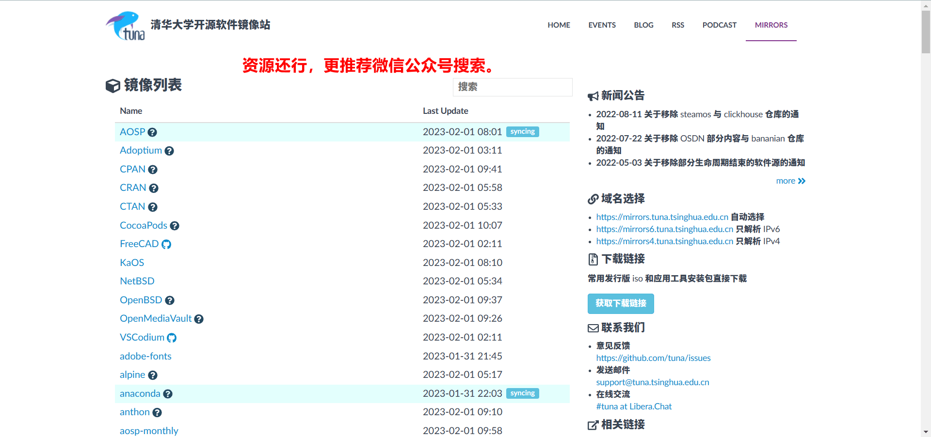931x437 pixels.
Task: Open help icon next to CPAN
Action: (x=153, y=170)
